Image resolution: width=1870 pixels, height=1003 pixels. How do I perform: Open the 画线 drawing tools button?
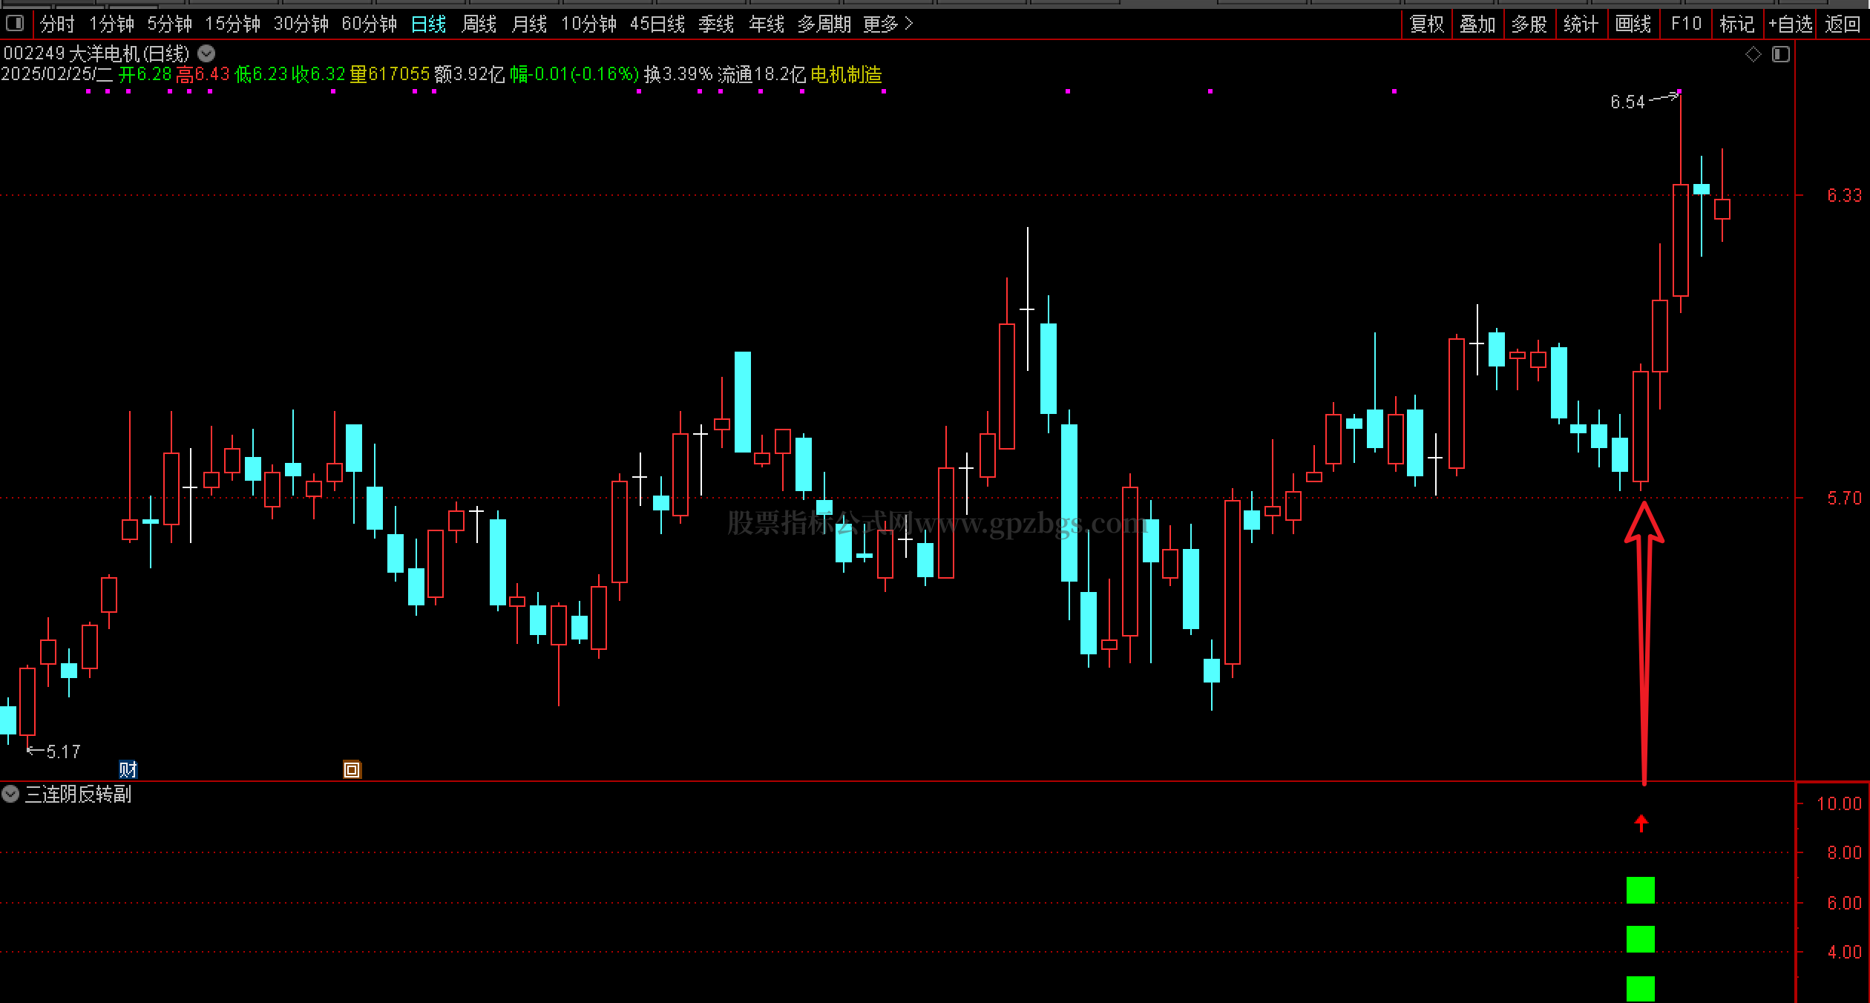point(1633,24)
